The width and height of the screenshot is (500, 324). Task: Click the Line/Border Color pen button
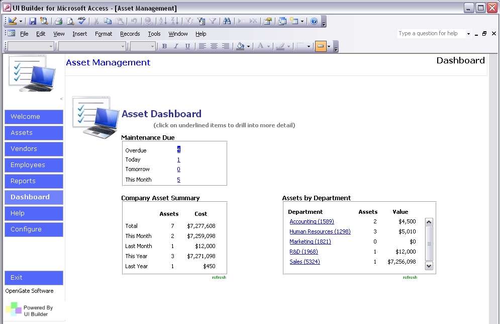click(x=280, y=46)
